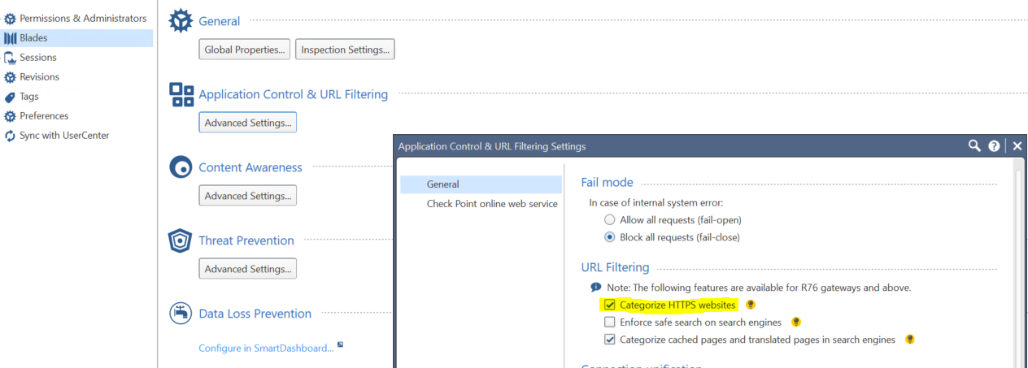Click the Global Properties button
This screenshot has width=1028, height=368.
point(245,50)
